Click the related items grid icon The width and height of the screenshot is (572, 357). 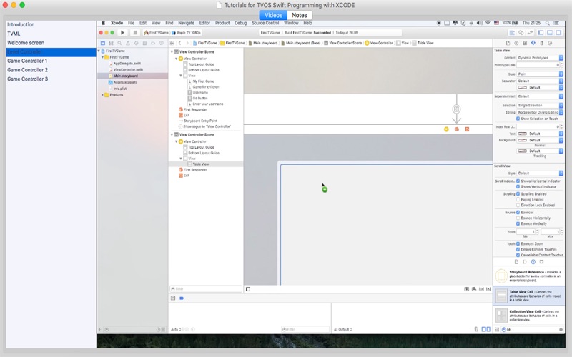click(172, 43)
